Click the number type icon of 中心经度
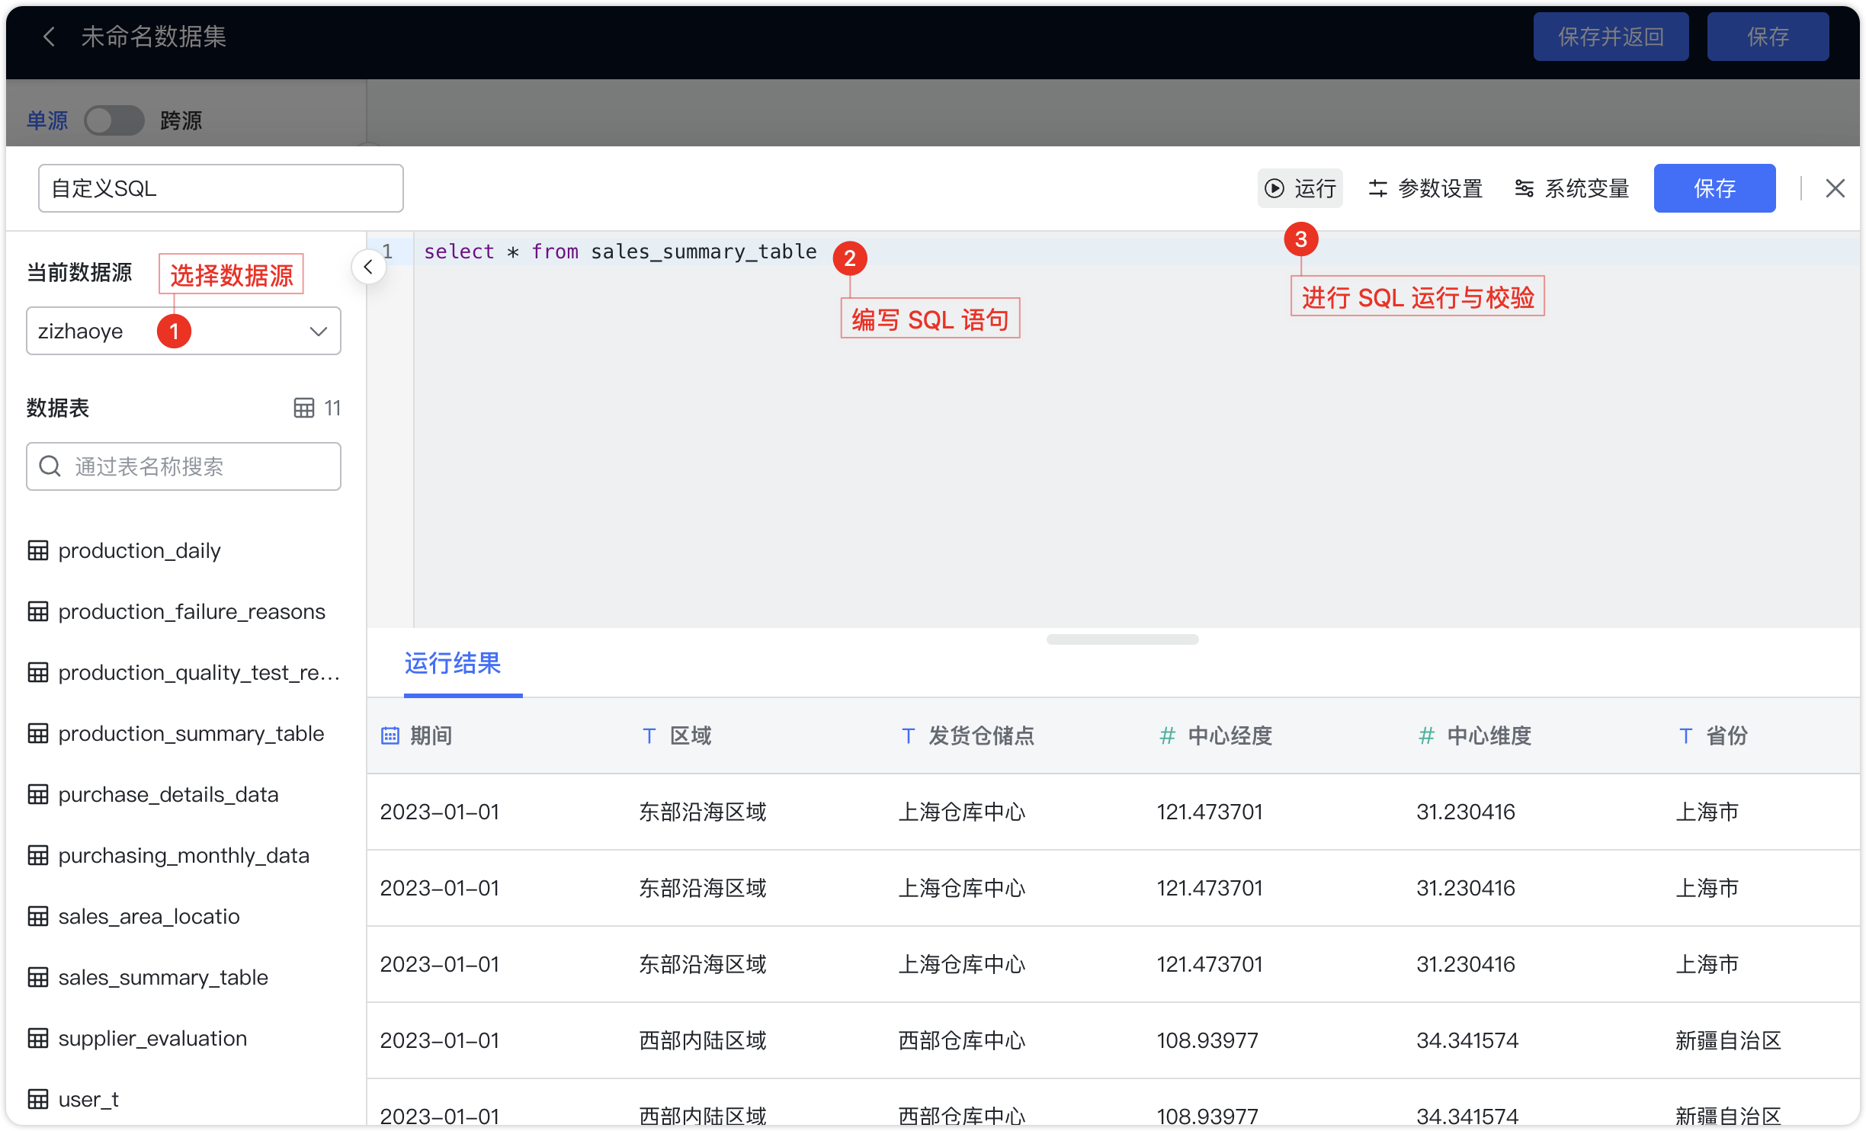1866x1131 pixels. tap(1167, 735)
